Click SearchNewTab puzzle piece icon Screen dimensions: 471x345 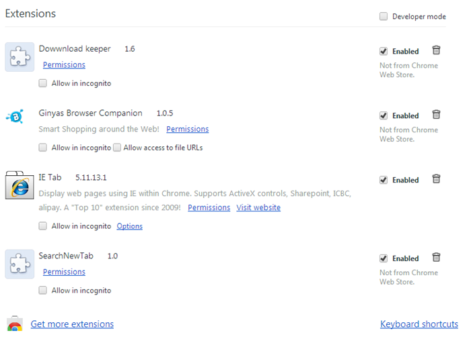20,264
